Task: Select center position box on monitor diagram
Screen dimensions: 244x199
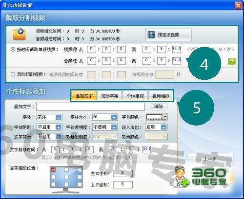Action: pyautogui.click(x=66, y=177)
